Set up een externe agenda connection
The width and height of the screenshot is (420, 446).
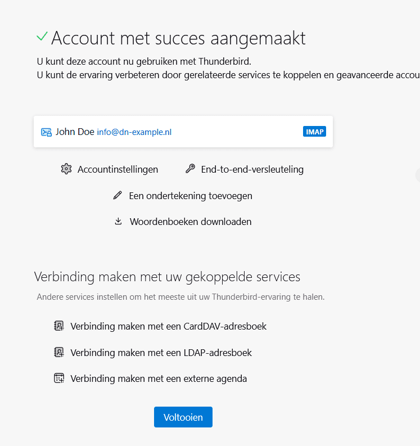[159, 379]
